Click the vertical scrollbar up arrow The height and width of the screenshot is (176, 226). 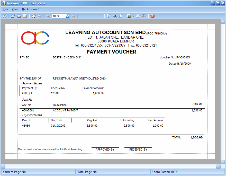223,22
